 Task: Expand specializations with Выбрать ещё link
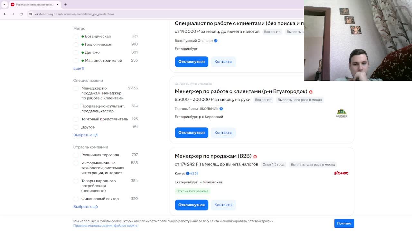click(85, 135)
